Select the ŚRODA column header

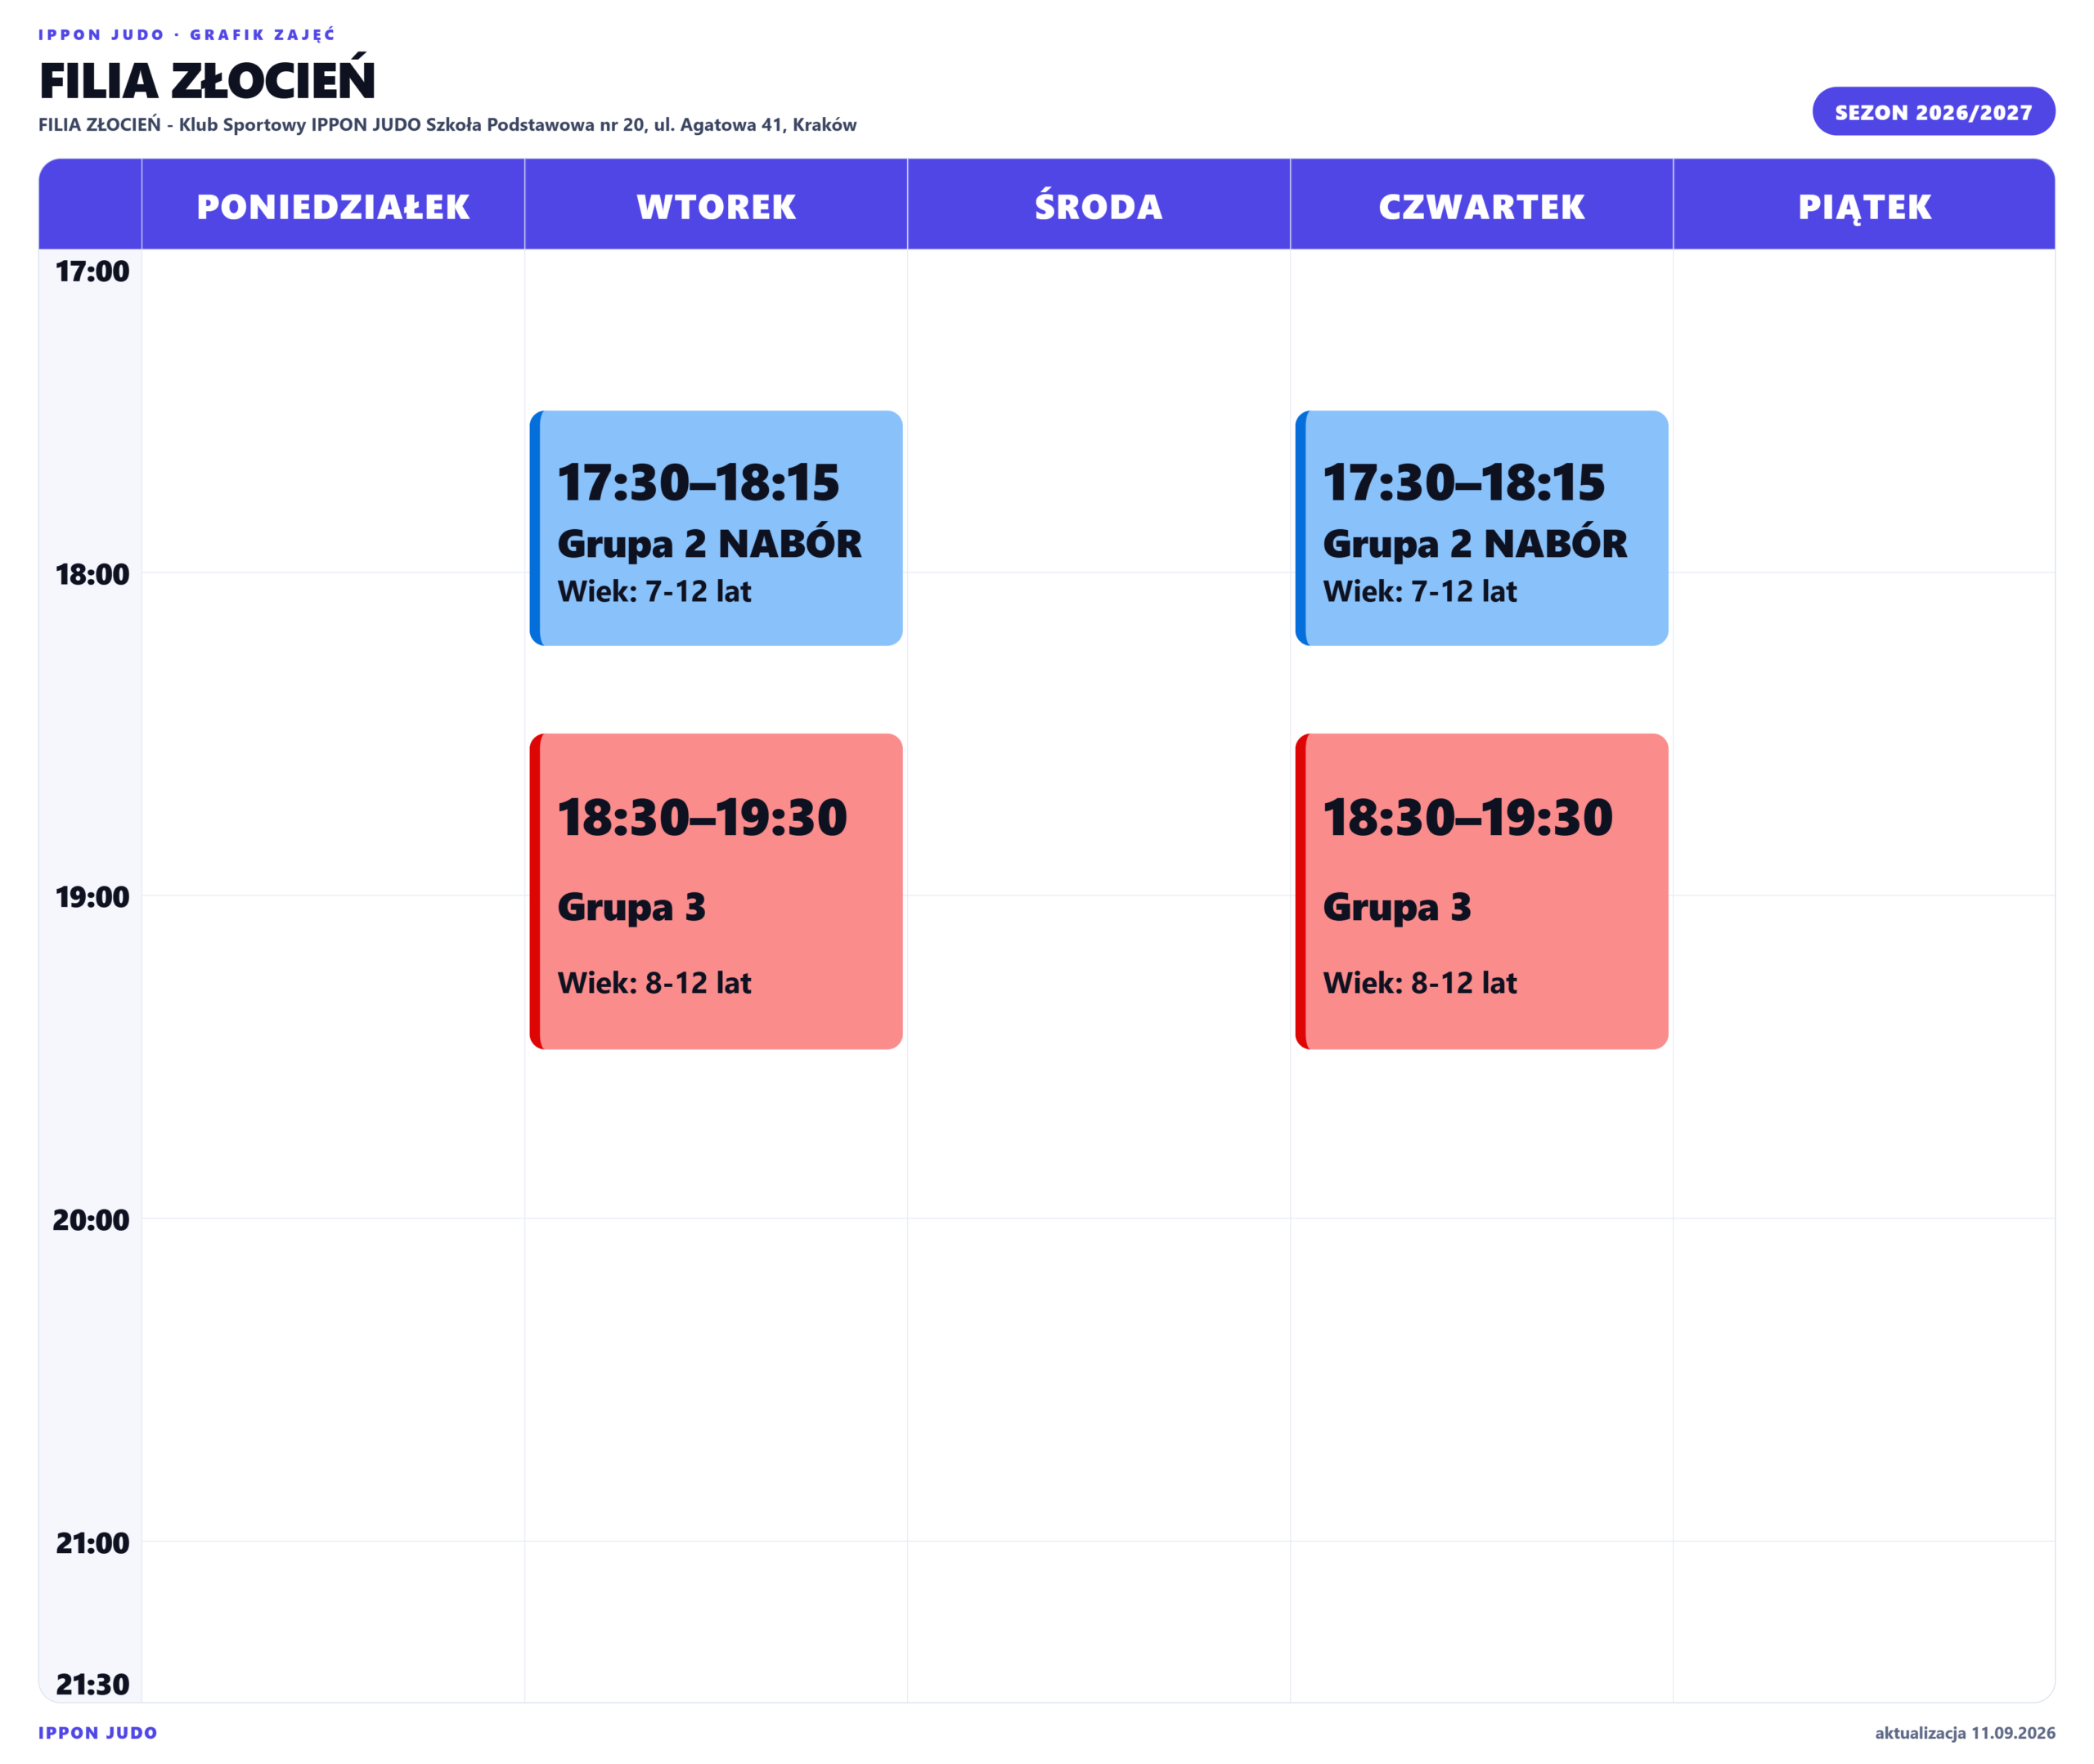pos(1098,205)
